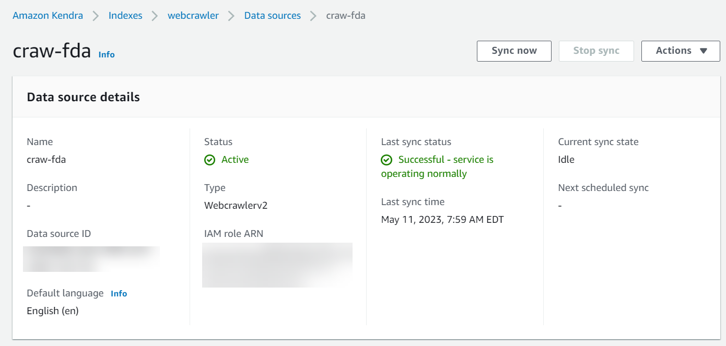Return to Data sources breadcrumb

coord(273,16)
